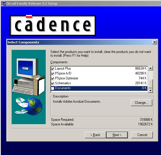Image resolution: width=161 pixels, height=155 pixels.
Task: Go to previous step with Back
Action: coord(95,135)
